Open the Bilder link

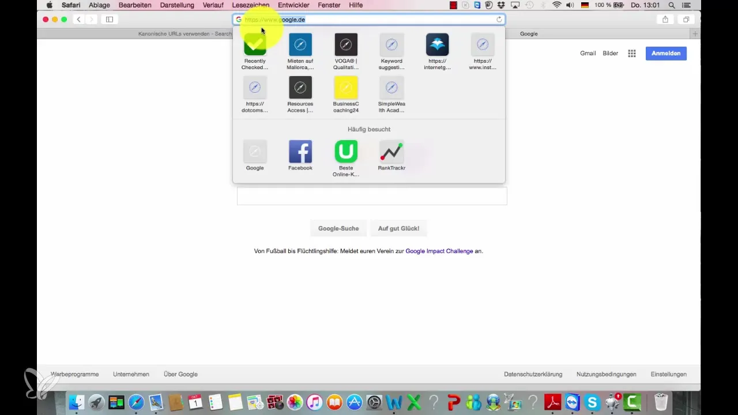pos(611,53)
